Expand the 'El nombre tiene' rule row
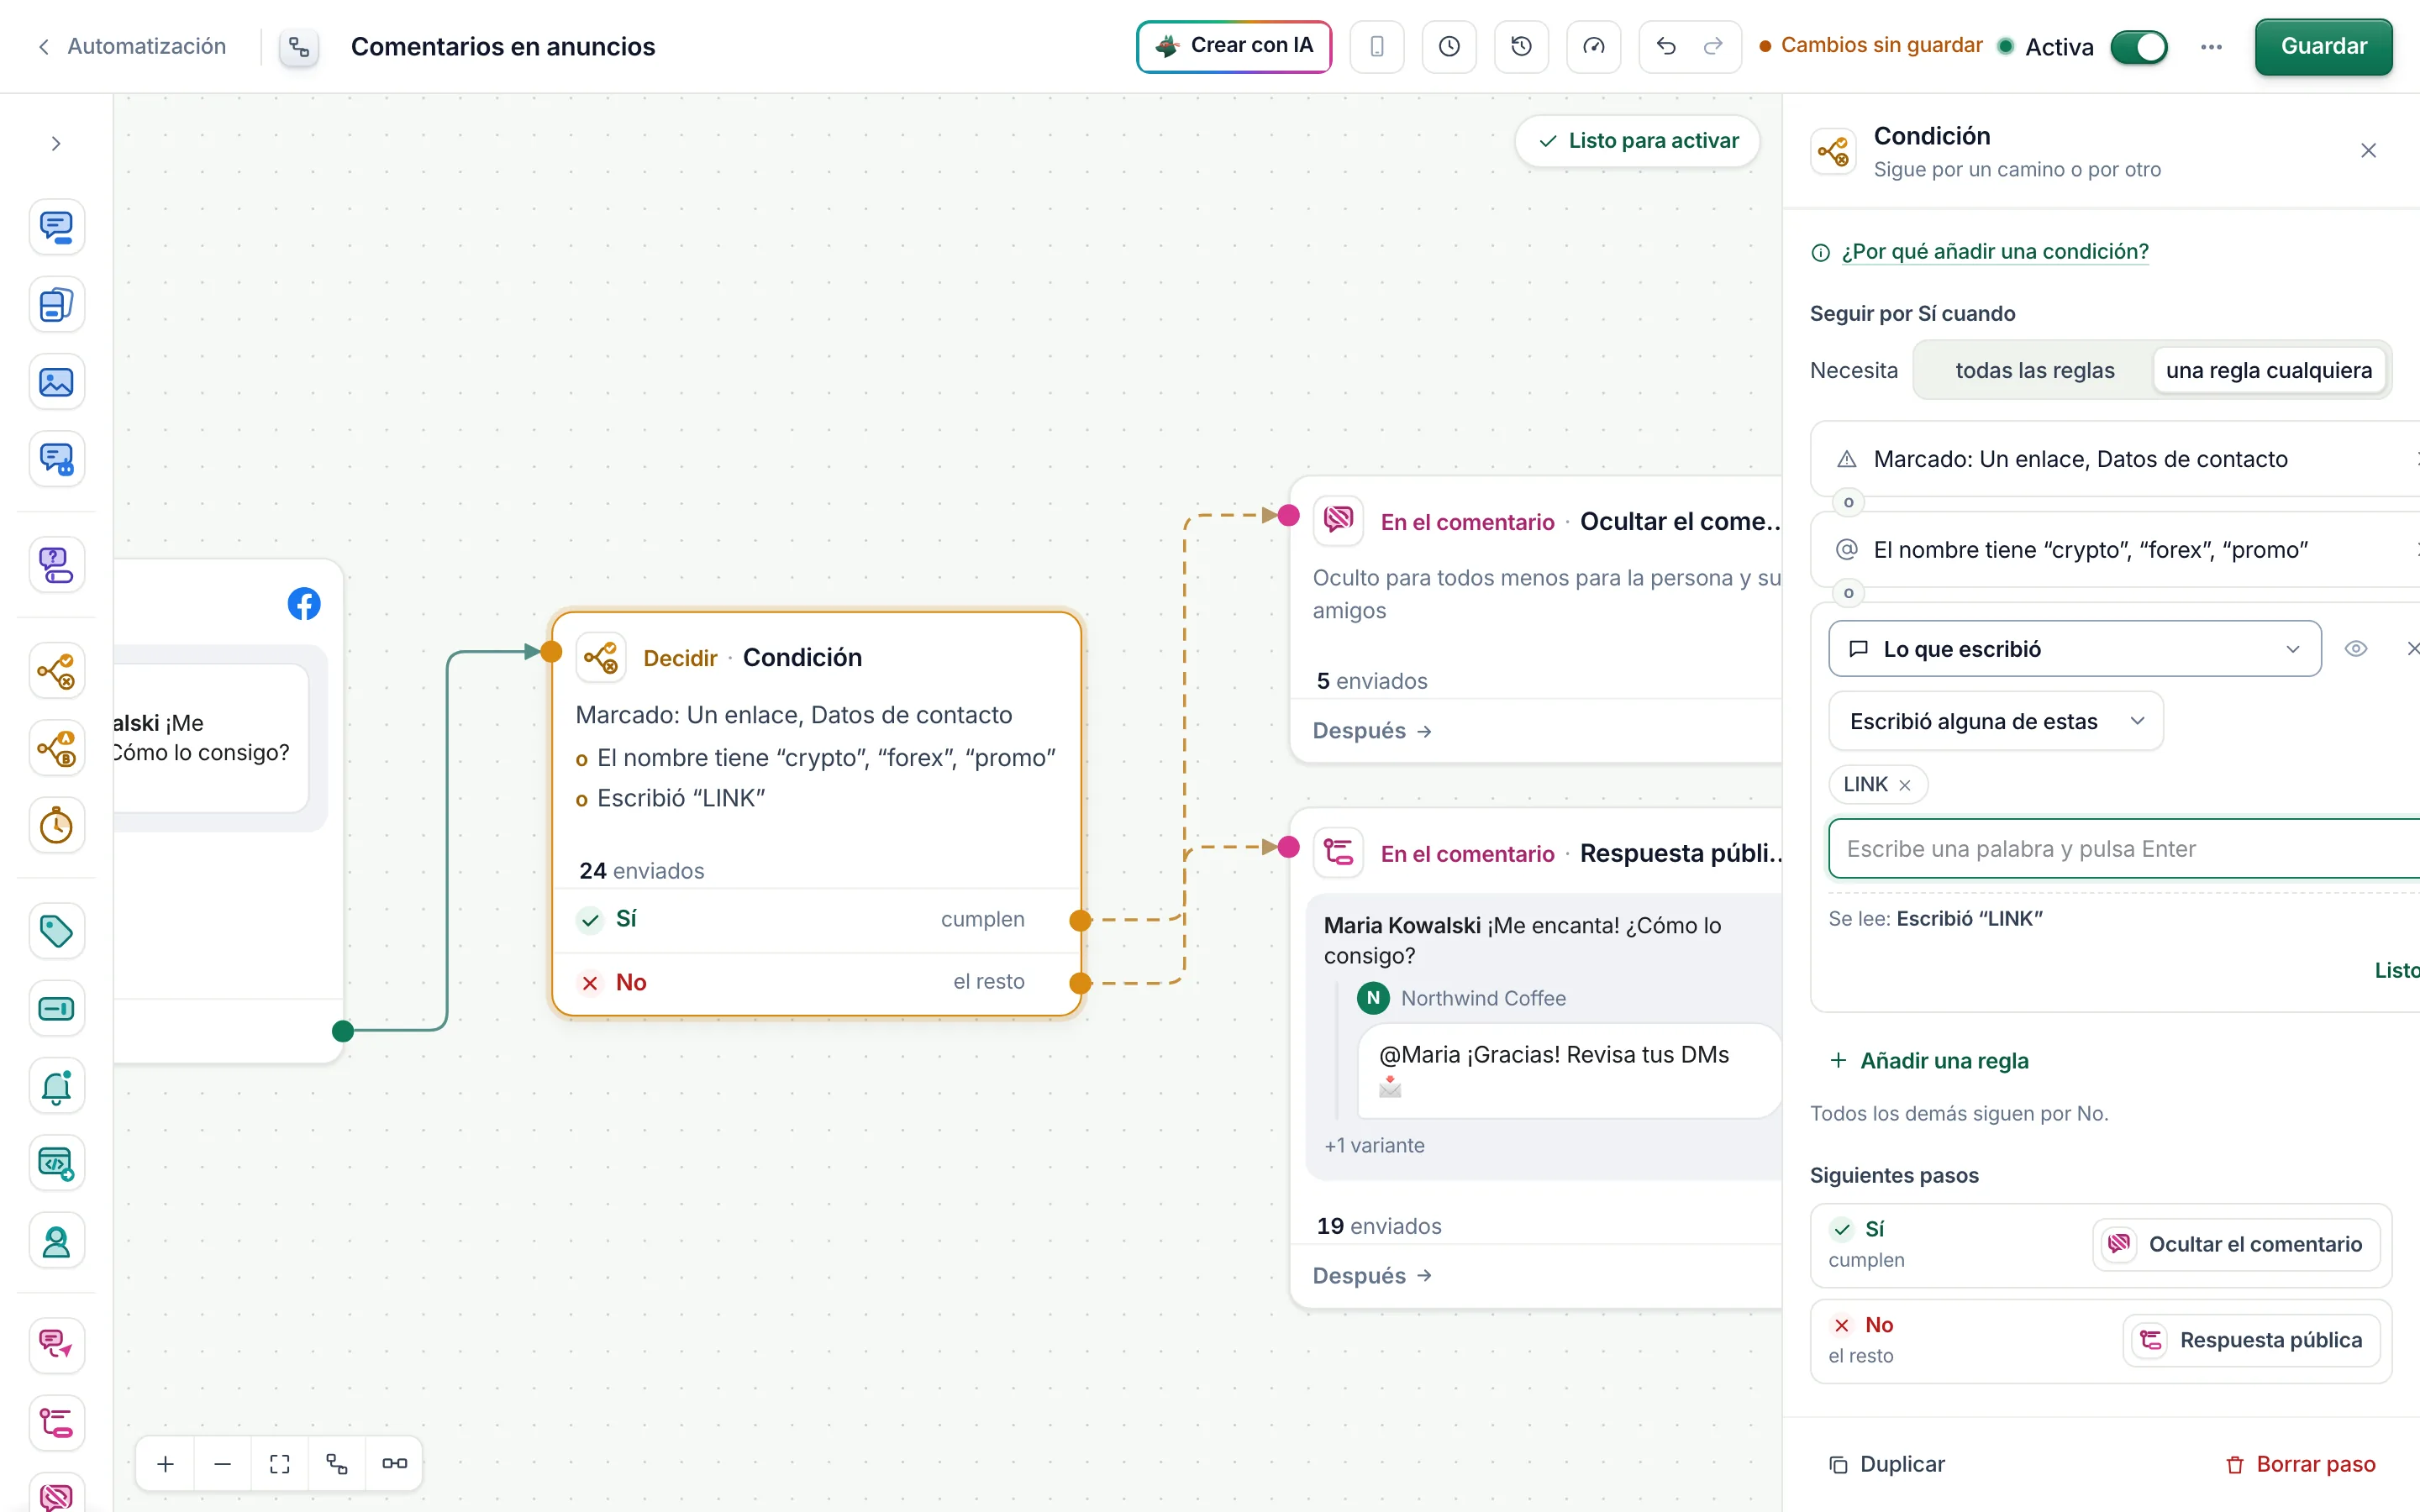 coord(2115,550)
